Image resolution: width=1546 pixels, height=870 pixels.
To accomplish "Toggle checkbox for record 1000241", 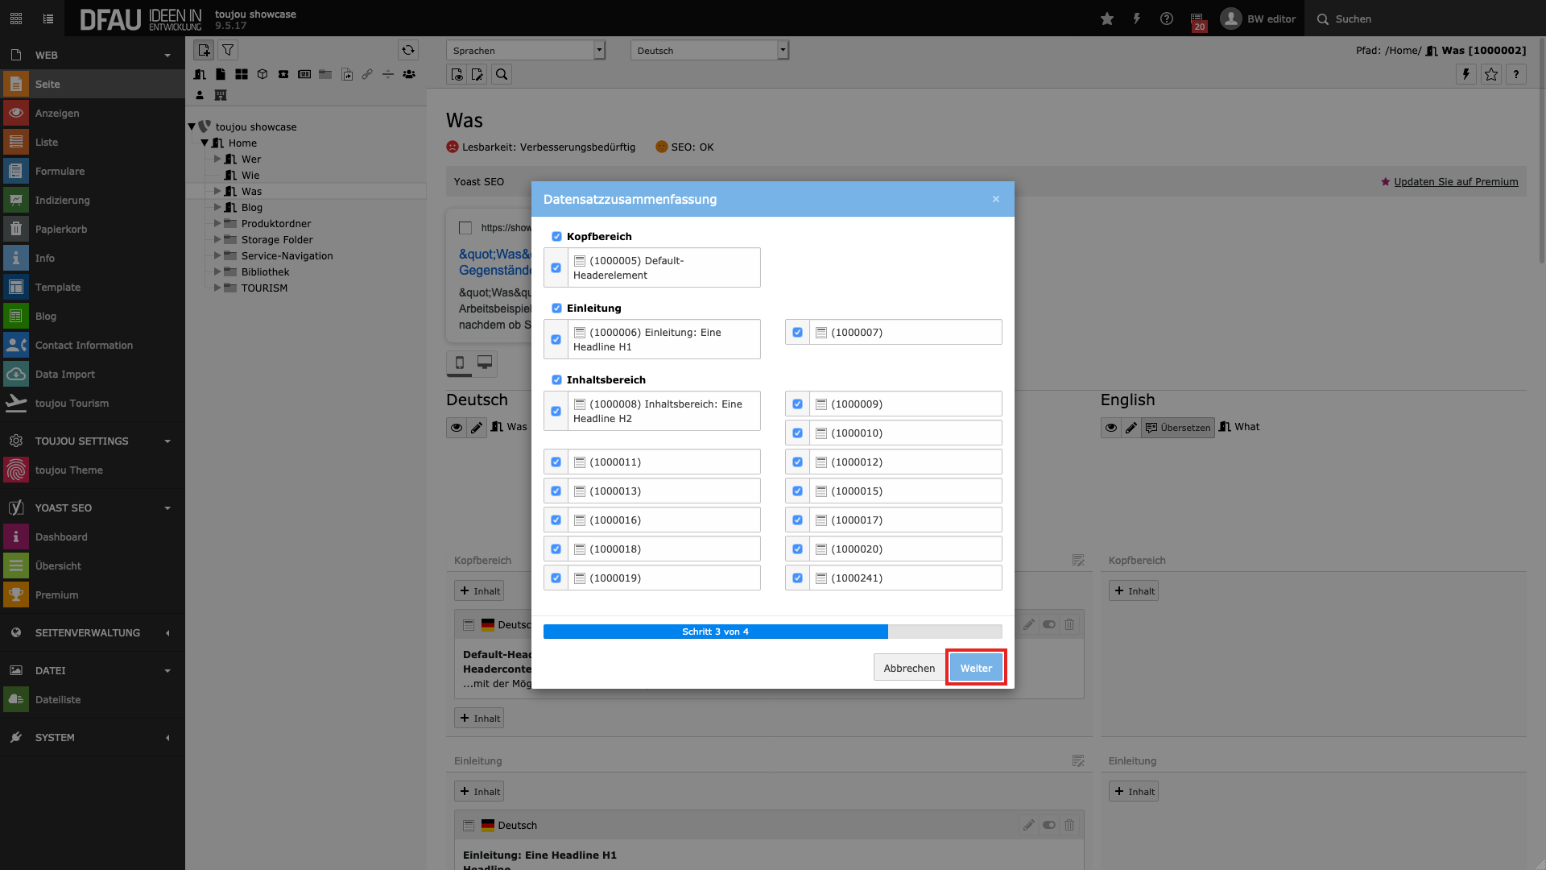I will coord(797,578).
